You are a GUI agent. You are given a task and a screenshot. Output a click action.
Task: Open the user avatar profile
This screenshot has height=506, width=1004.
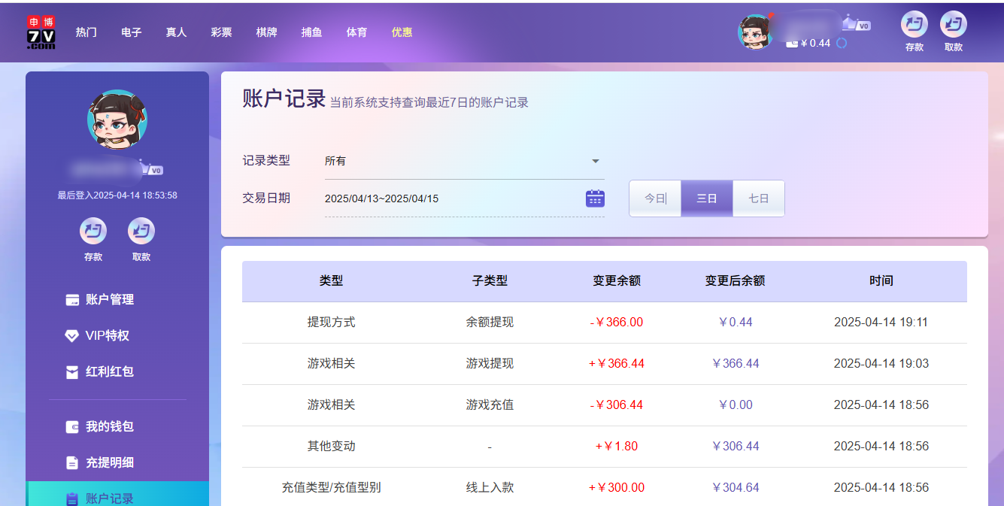point(757,32)
